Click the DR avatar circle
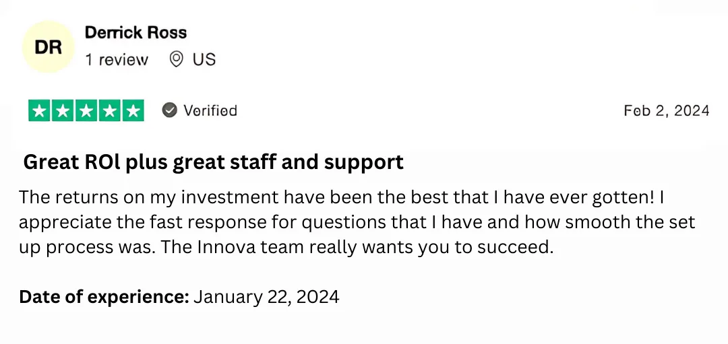Viewport: 728px width, 344px height. coord(49,47)
